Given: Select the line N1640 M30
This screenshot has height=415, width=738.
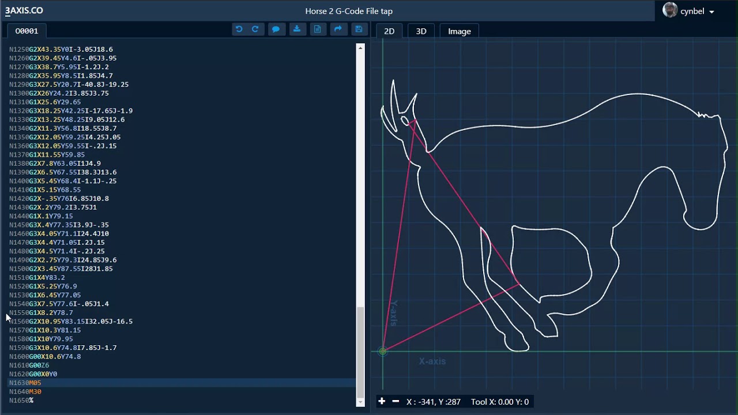Looking at the screenshot, I should tap(25, 391).
